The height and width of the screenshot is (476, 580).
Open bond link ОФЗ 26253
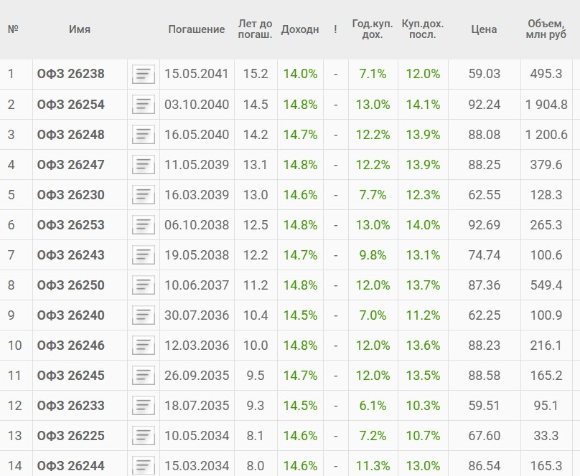pos(70,225)
